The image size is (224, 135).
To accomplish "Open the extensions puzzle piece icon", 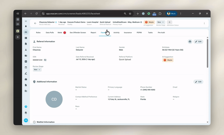I will 160,14.
